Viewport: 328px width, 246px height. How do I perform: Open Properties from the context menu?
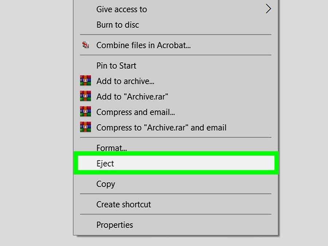(114, 225)
